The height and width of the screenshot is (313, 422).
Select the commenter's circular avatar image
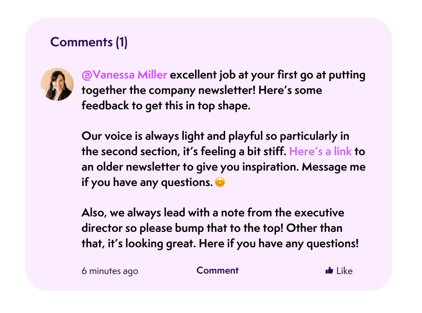click(x=57, y=84)
